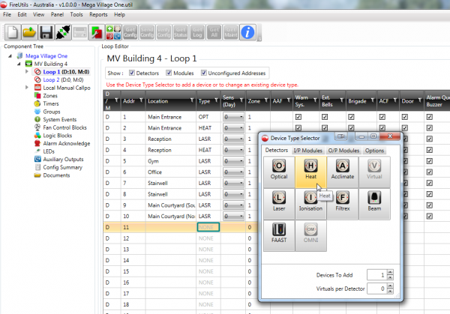Open the Reports menu
Image resolution: width=450 pixels, height=314 pixels.
tap(97, 14)
